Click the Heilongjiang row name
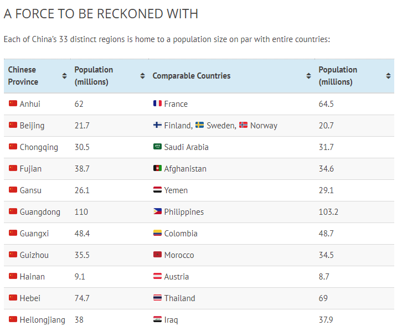The height and width of the screenshot is (331, 397). 42,320
